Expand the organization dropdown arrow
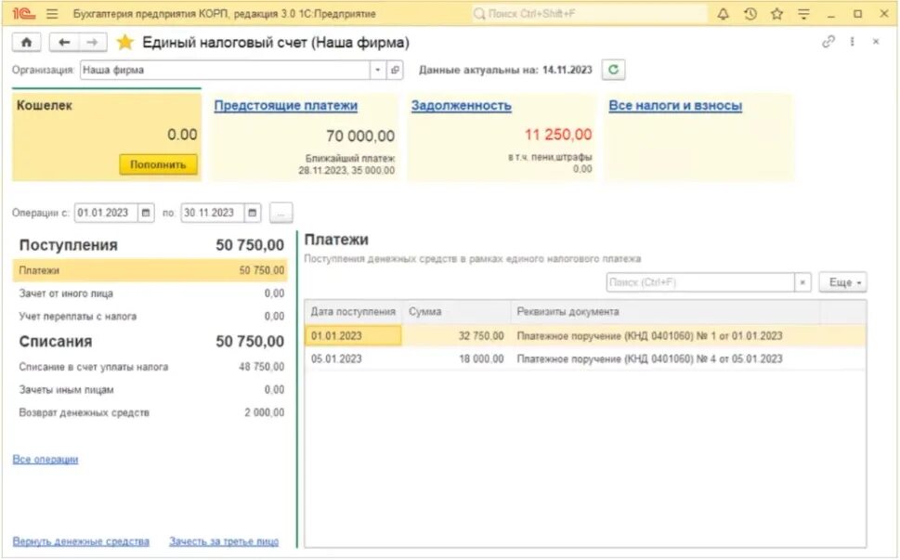 coord(378,70)
